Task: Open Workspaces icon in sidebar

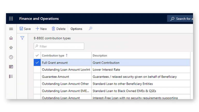Action: click(11, 67)
